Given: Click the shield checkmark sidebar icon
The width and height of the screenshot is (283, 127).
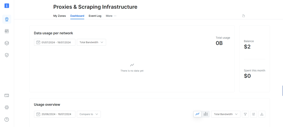Looking at the screenshot, I should 7,55.
